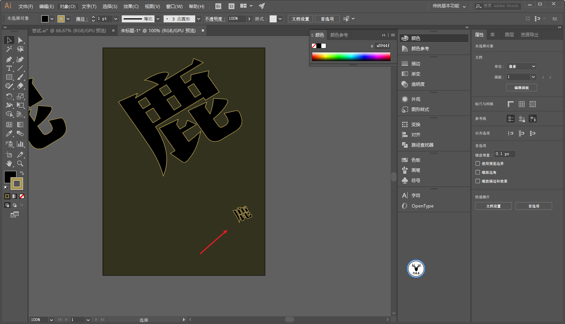Toggle lock guides in Properties panel

click(x=522, y=119)
